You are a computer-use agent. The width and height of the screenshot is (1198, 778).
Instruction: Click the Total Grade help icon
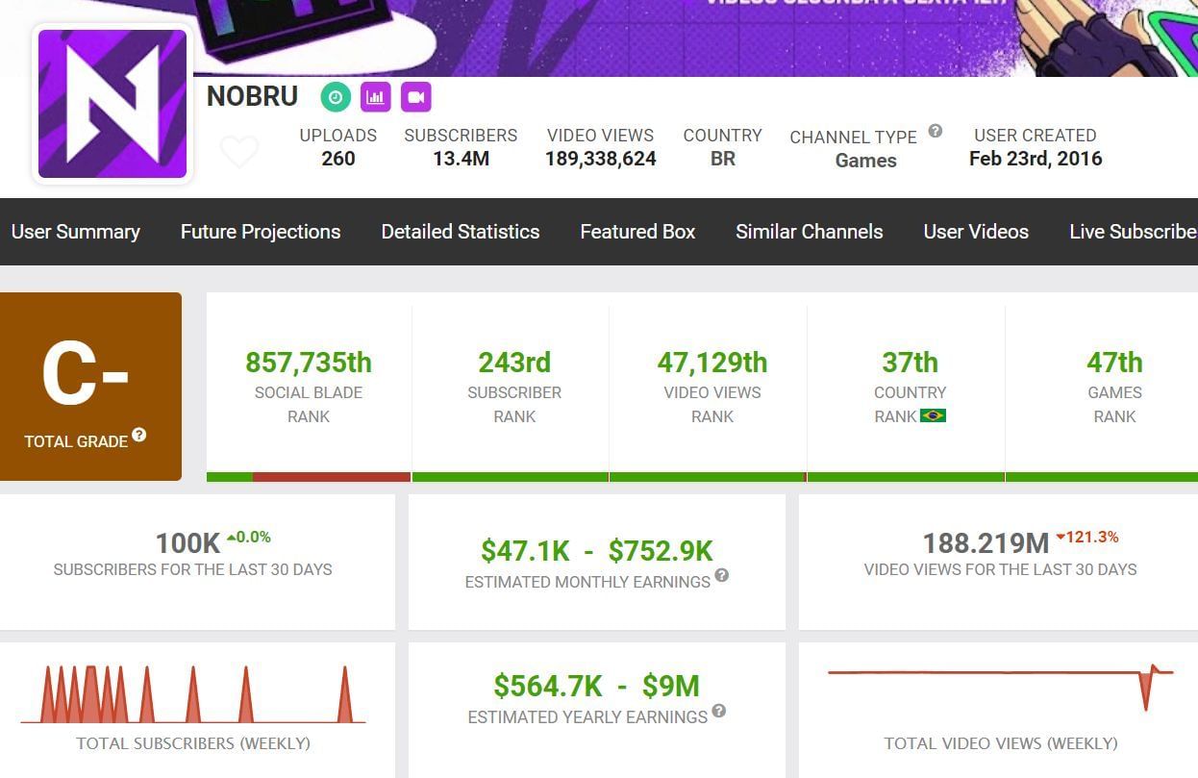pyautogui.click(x=139, y=436)
